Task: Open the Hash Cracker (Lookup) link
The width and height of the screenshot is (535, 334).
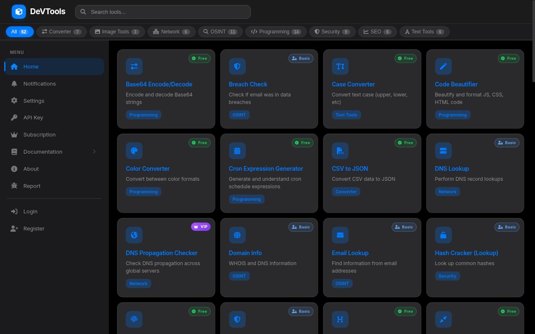Action: click(466, 253)
